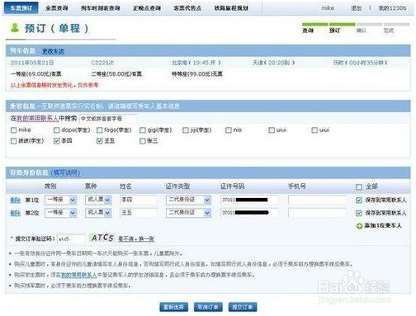This screenshot has width=416, height=316.
Task: Click the 更改车次 link
Action: pyautogui.click(x=53, y=51)
